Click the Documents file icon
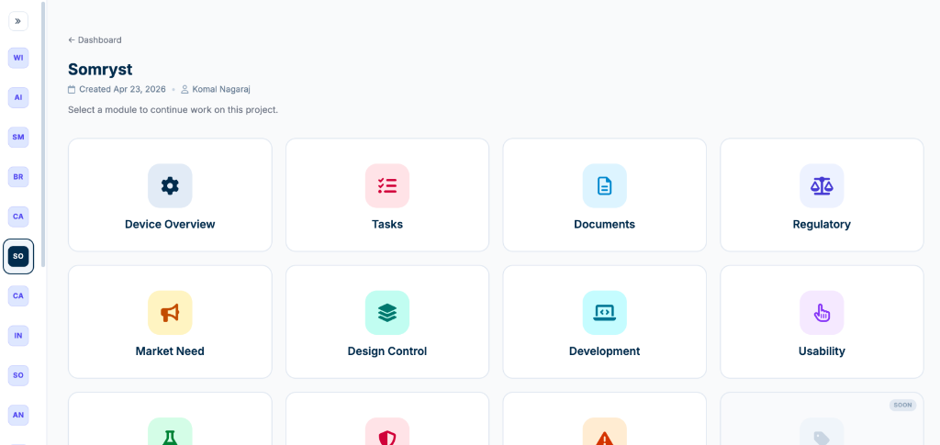This screenshot has width=940, height=445. (x=604, y=185)
